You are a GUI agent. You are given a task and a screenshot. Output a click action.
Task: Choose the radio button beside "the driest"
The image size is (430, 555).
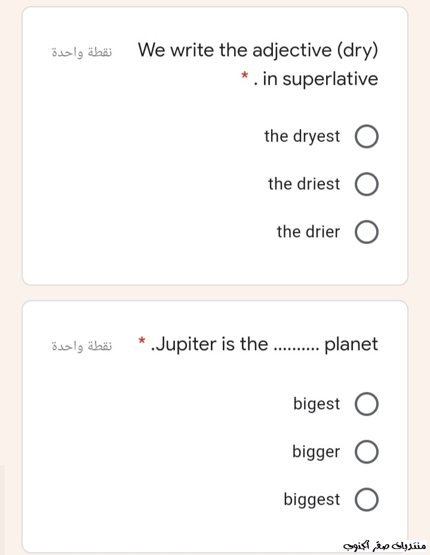point(367,185)
